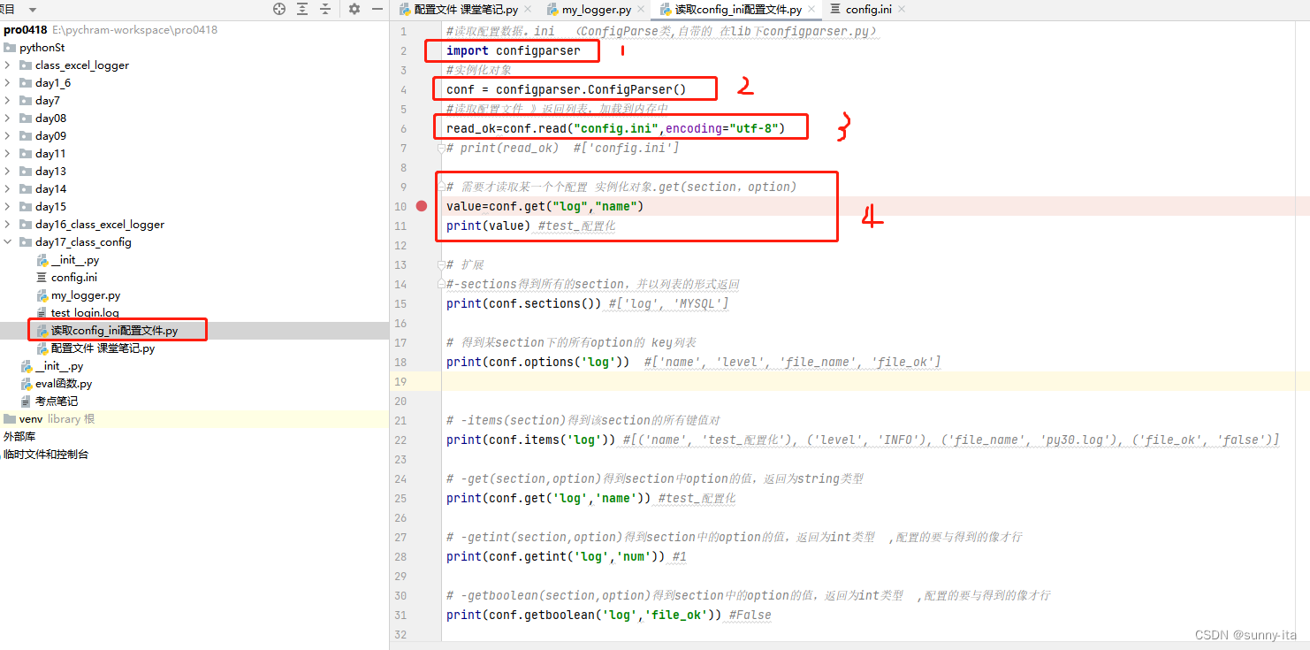Select the day08 folder icon
Viewport: 1310px width, 650px height.
[25, 119]
